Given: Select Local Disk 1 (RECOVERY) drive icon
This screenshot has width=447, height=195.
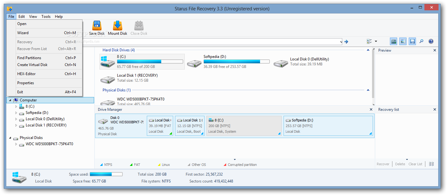Looking at the screenshot, I should [x=108, y=80].
